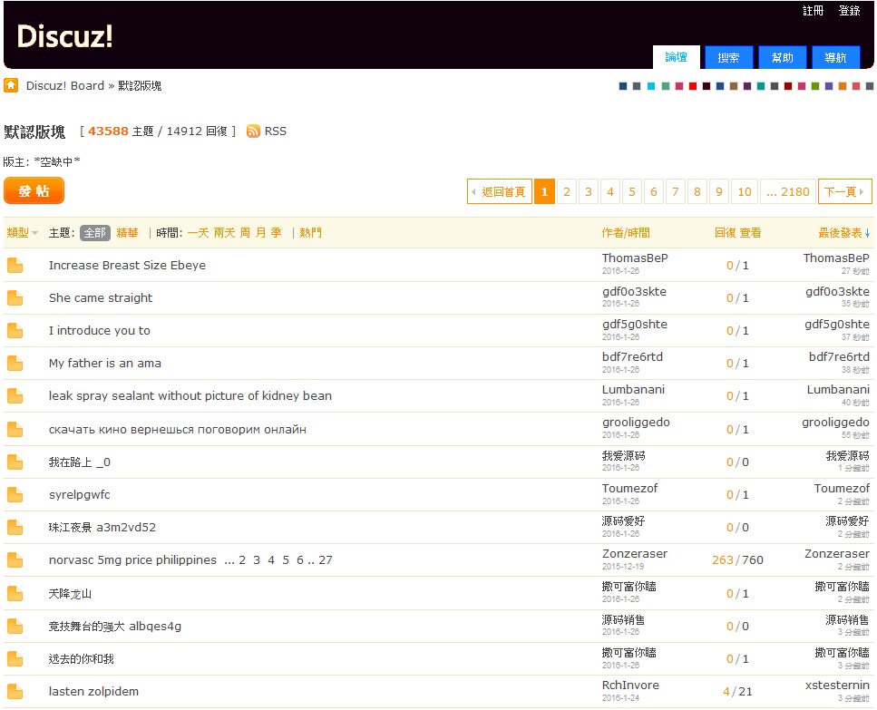Viewport: 877px width, 710px height.
Task: Open thread "I introduce you to"
Action: [x=100, y=330]
